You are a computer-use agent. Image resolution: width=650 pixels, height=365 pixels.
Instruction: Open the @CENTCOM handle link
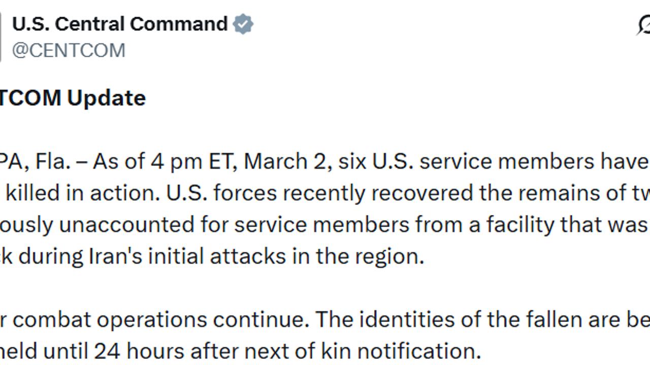click(x=69, y=51)
